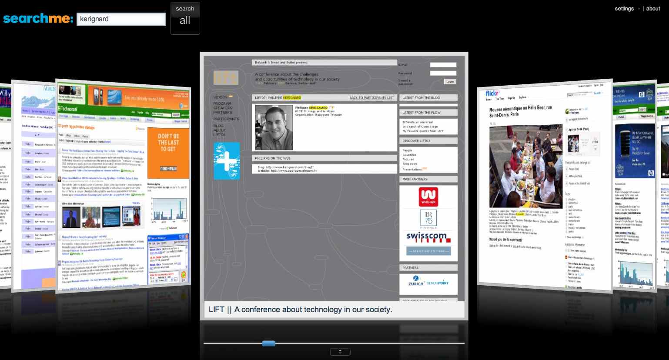This screenshot has height=360, width=669.
Task: Click BACK TO PARTICIPANTS LIST link
Action: pyautogui.click(x=371, y=98)
